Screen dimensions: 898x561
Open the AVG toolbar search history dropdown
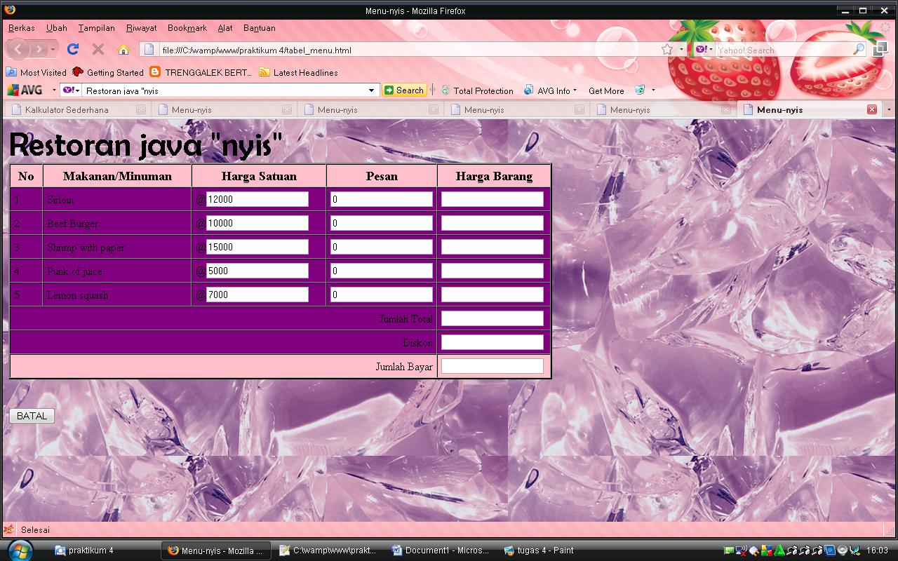coord(372,90)
